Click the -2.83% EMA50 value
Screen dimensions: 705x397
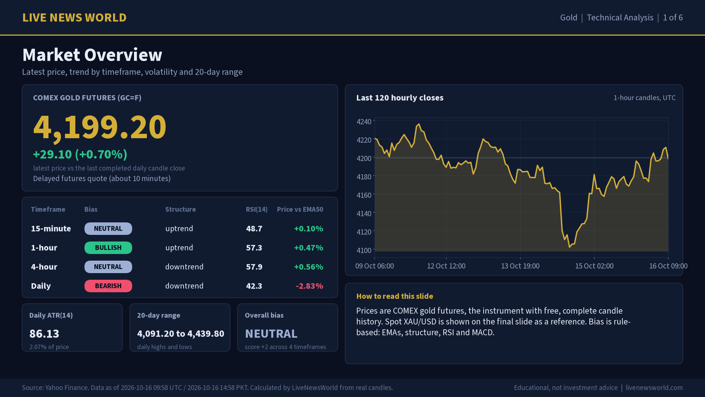pyautogui.click(x=310, y=286)
